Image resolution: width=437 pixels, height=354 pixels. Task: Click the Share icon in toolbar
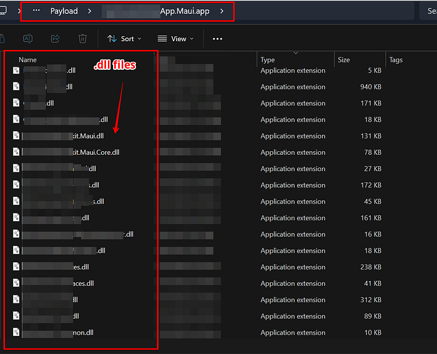(55, 39)
